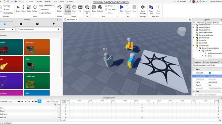Viewport: 222px width, 125px height.
Task: Open the Mode Geometric dropdown
Action: [x=49, y=6]
